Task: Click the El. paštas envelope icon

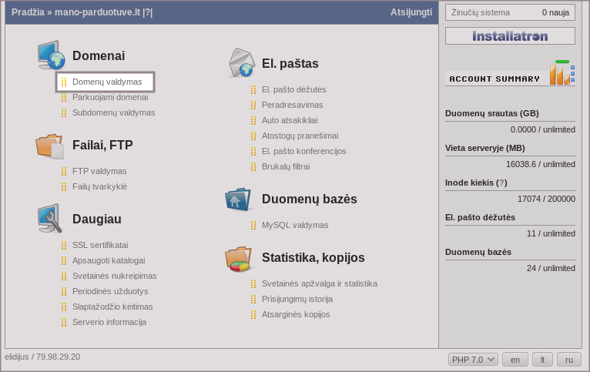Action: [240, 63]
